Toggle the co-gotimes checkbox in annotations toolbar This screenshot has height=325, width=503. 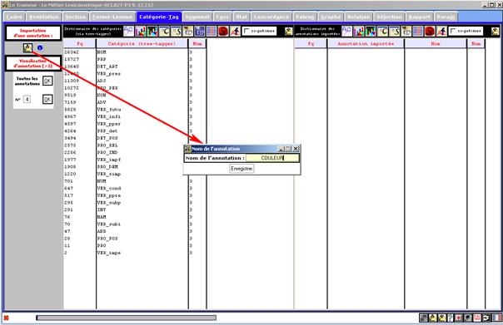(453, 31)
